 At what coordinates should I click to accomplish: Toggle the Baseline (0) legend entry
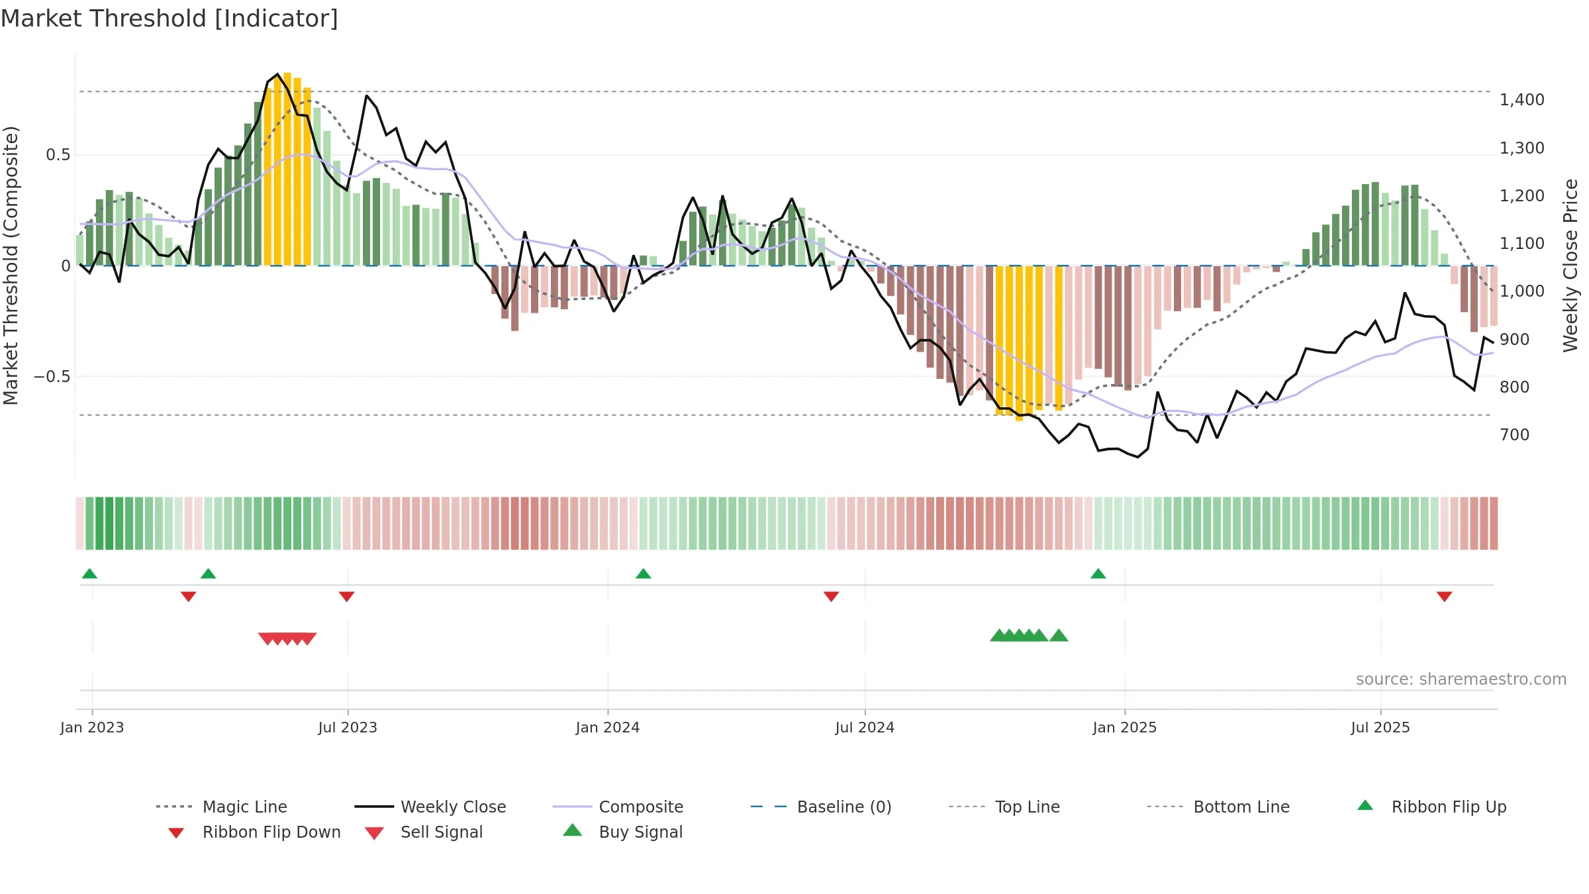tap(821, 807)
